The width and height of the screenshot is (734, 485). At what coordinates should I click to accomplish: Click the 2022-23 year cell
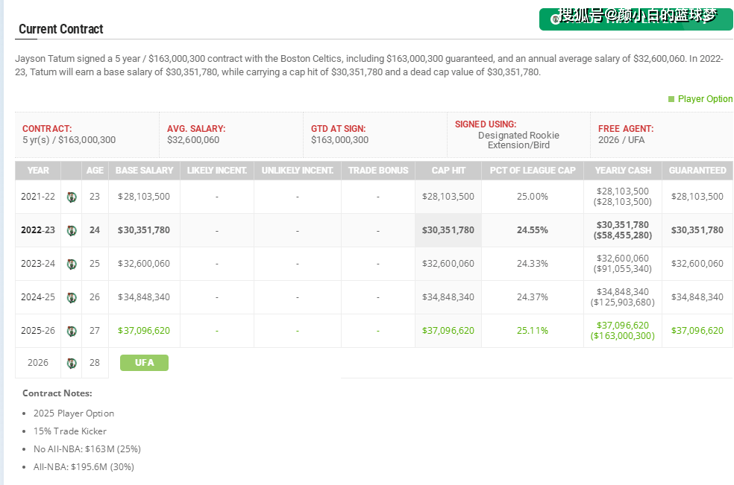pos(38,230)
